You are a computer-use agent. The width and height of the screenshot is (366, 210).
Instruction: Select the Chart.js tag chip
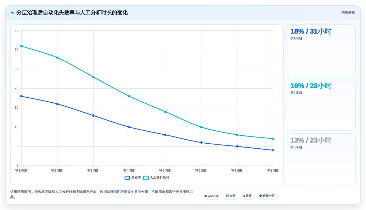(x=211, y=196)
